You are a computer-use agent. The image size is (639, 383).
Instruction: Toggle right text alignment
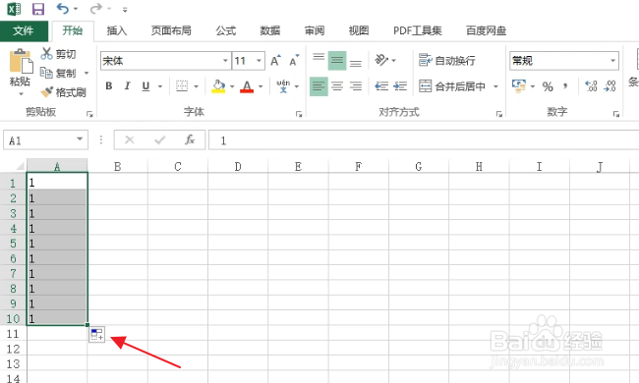[x=355, y=86]
